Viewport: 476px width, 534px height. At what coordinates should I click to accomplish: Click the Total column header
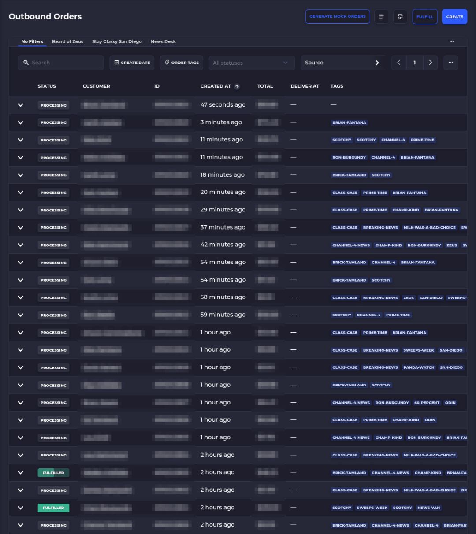[265, 86]
